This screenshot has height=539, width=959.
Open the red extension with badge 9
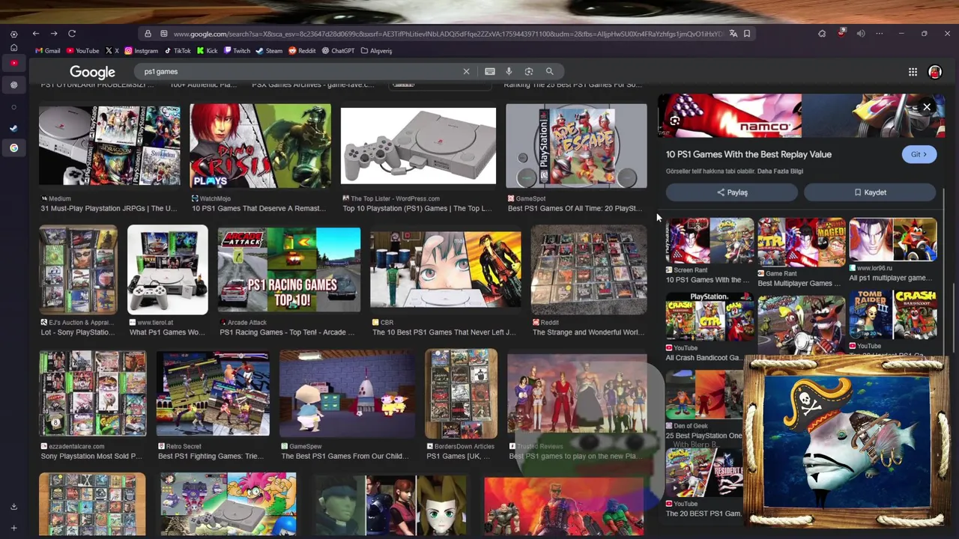841,33
